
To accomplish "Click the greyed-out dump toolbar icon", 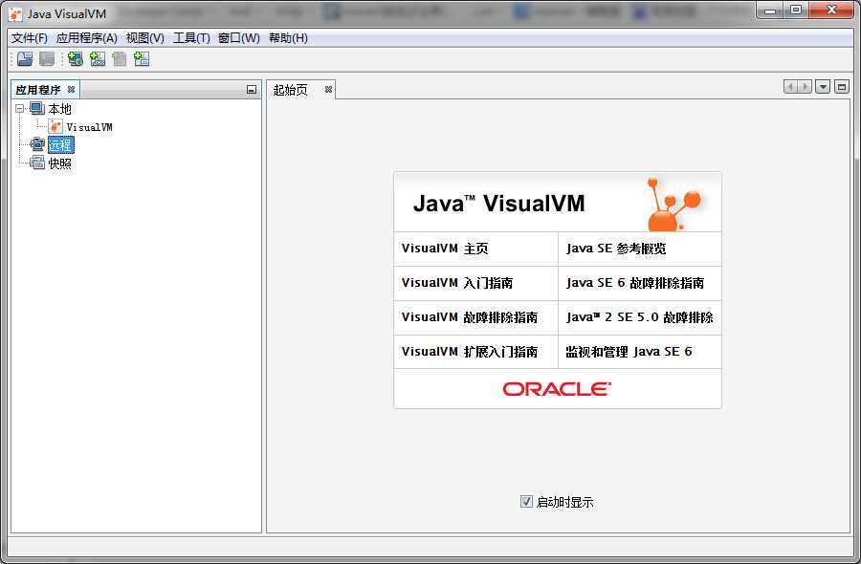I will point(120,58).
